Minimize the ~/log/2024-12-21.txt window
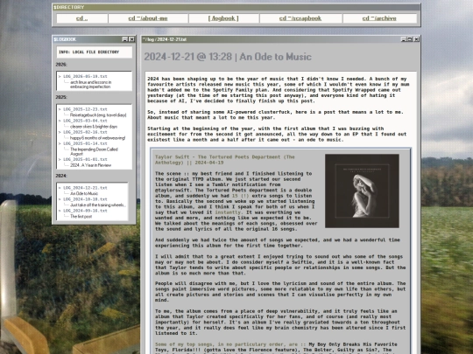 click(x=403, y=39)
